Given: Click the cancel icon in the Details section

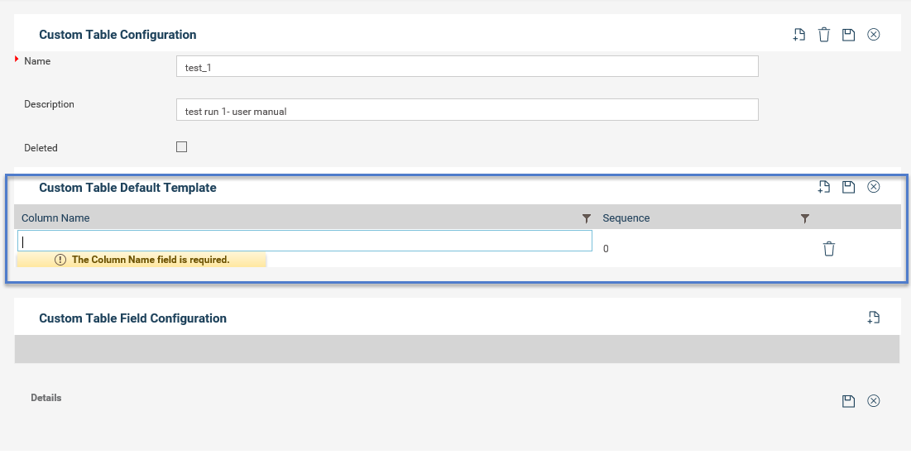Looking at the screenshot, I should (x=873, y=401).
